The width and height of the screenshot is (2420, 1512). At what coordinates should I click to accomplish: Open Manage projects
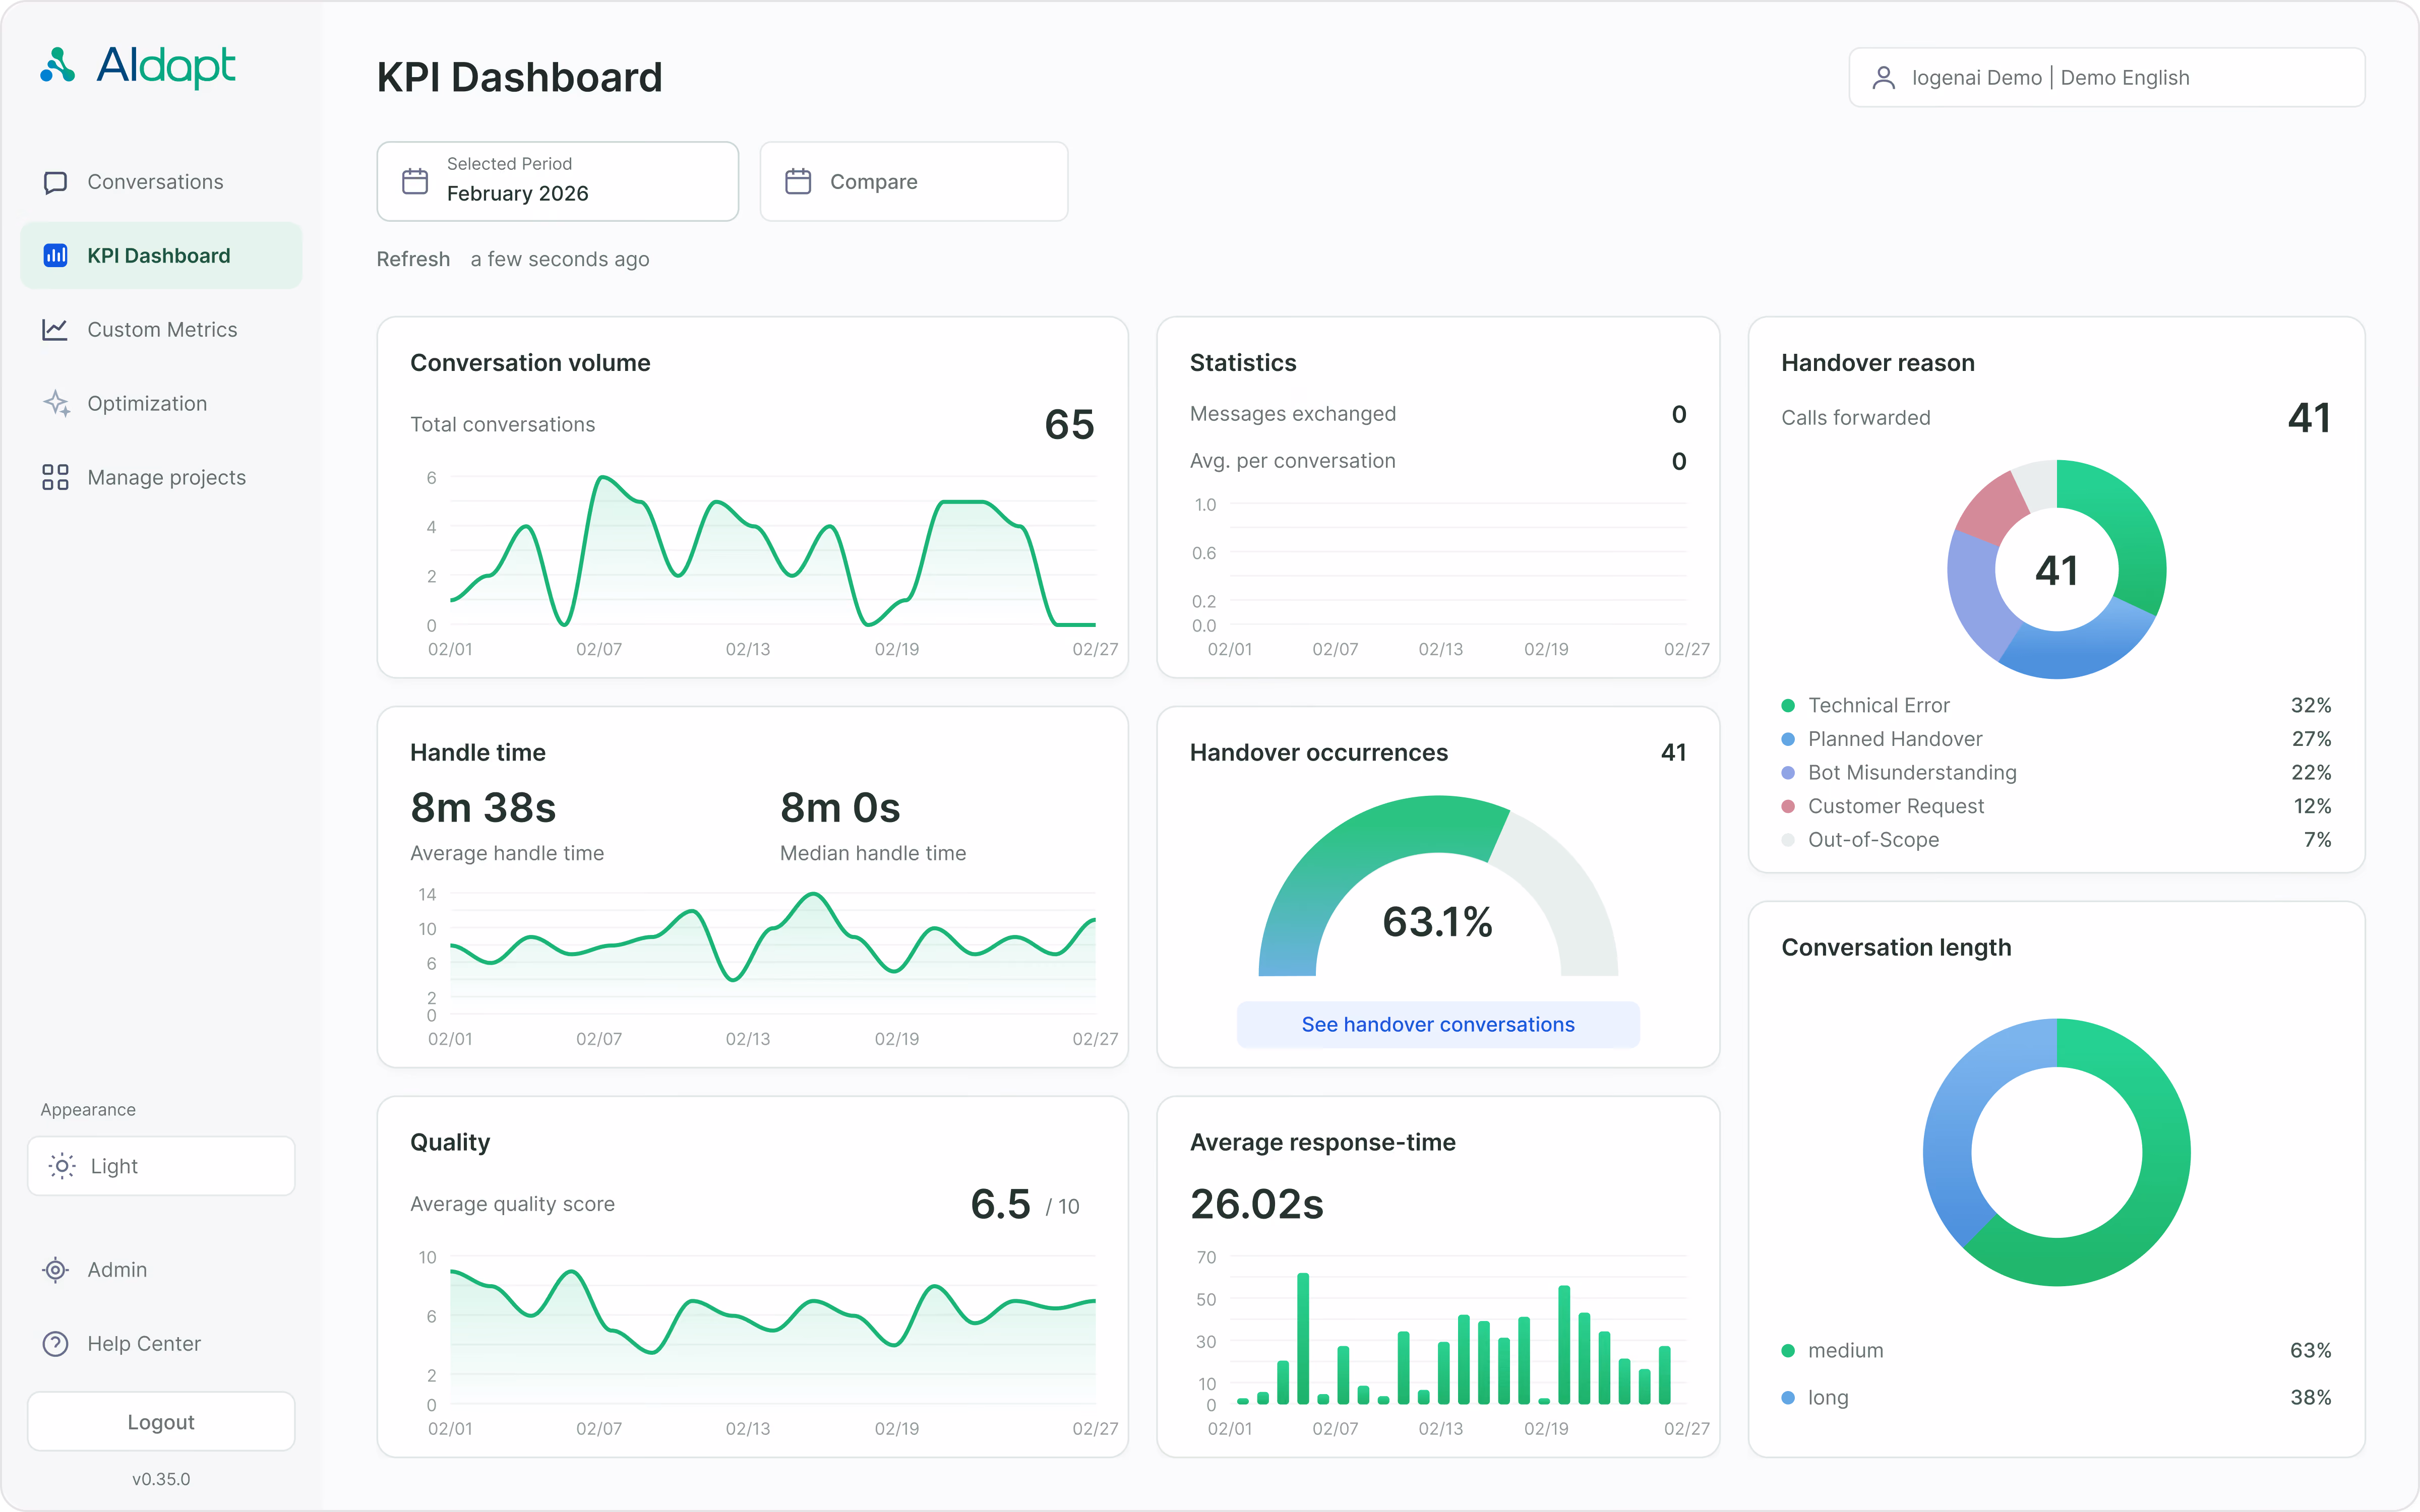click(161, 477)
